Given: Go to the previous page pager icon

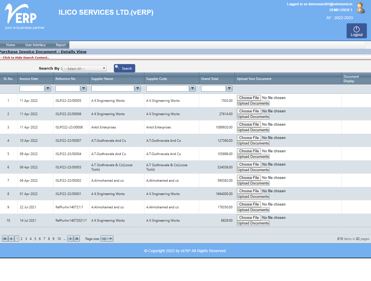Looking at the screenshot, I should (x=11, y=239).
